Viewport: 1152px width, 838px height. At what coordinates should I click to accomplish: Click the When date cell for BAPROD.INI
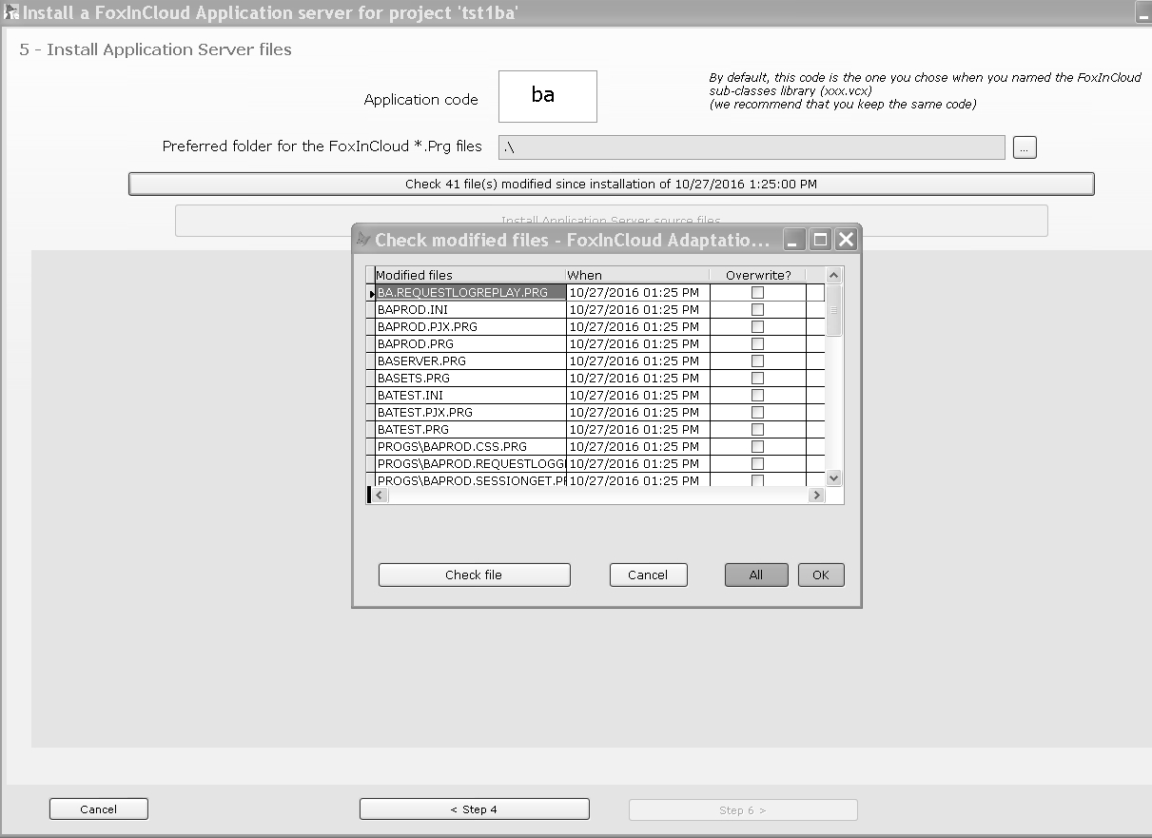(x=638, y=310)
